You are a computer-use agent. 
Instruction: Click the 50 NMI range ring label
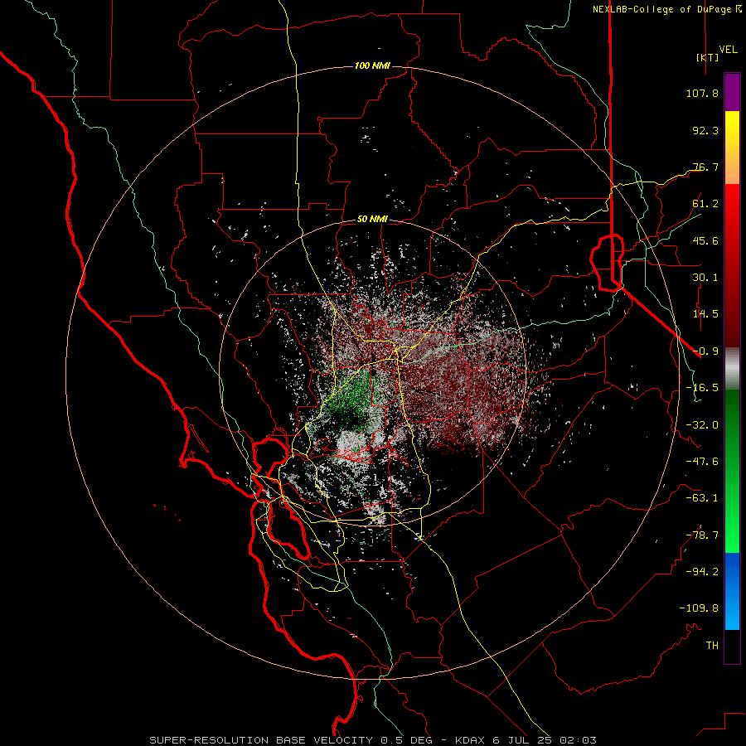pos(372,220)
